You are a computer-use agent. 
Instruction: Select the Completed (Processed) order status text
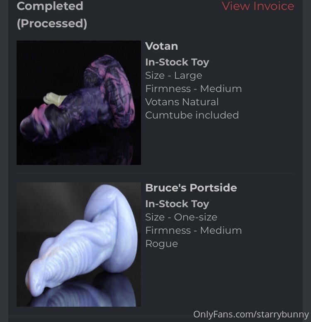pos(52,15)
